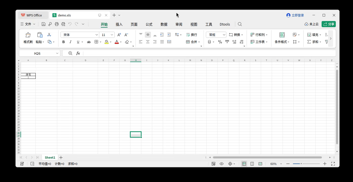
Task: Open the font name dropdown (宋体)
Action: [x=96, y=35]
